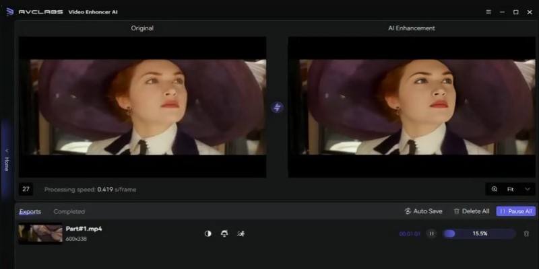This screenshot has width=539, height=269.
Task: Maximize the Video Enhancer AI window
Action: [x=516, y=12]
